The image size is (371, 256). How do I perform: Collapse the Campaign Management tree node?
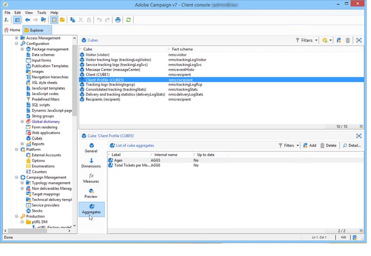pyautogui.click(x=16, y=177)
